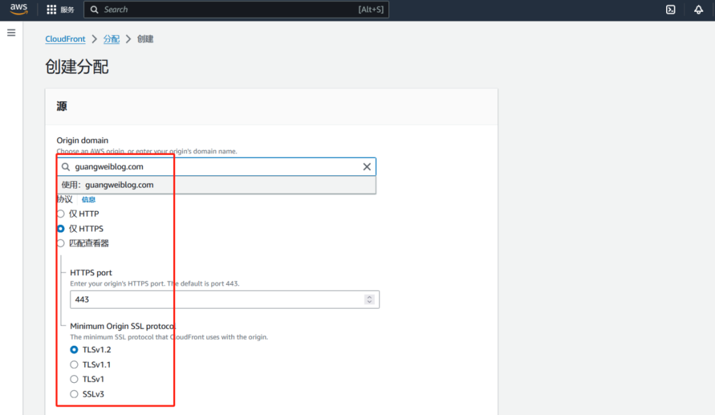Expand the left navigation hamburger menu
Screen dimensions: 715x415
(x=11, y=33)
